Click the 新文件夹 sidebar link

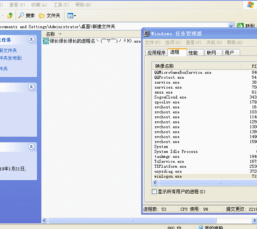pyautogui.click(x=8, y=51)
